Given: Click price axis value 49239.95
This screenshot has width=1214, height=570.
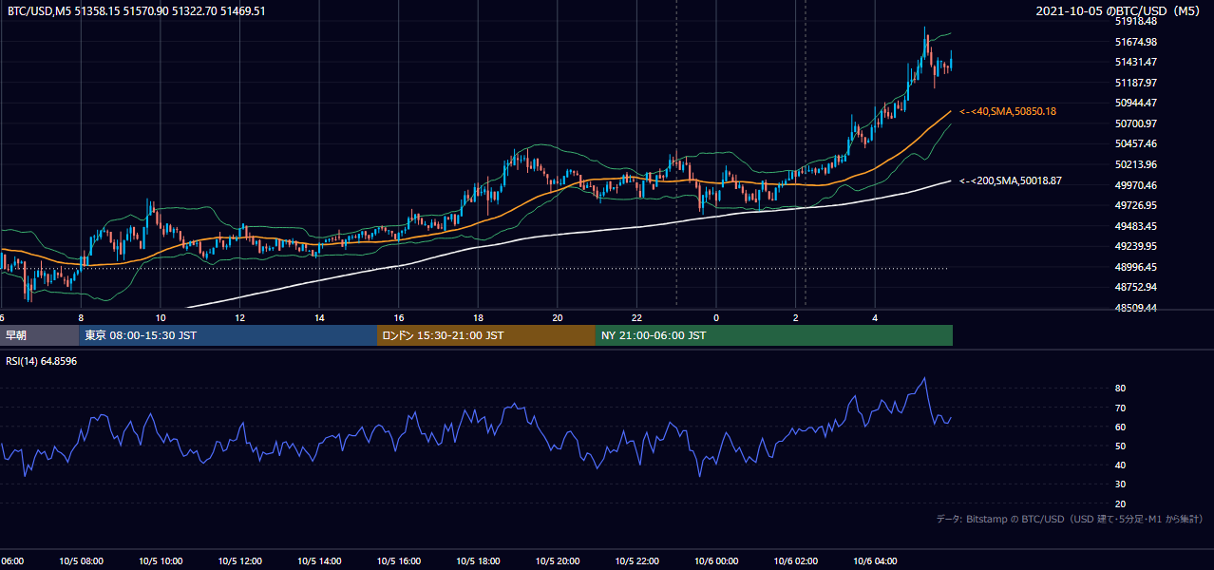Looking at the screenshot, I should pos(1136,246).
